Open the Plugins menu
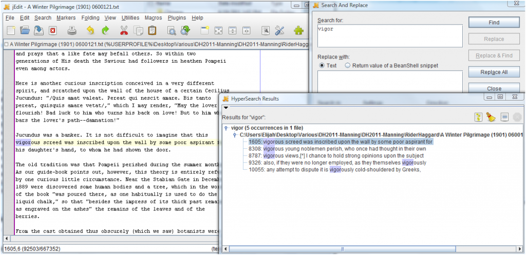The image size is (526, 255). pos(177,18)
